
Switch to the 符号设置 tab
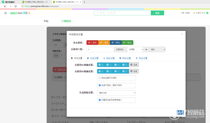coord(76,58)
